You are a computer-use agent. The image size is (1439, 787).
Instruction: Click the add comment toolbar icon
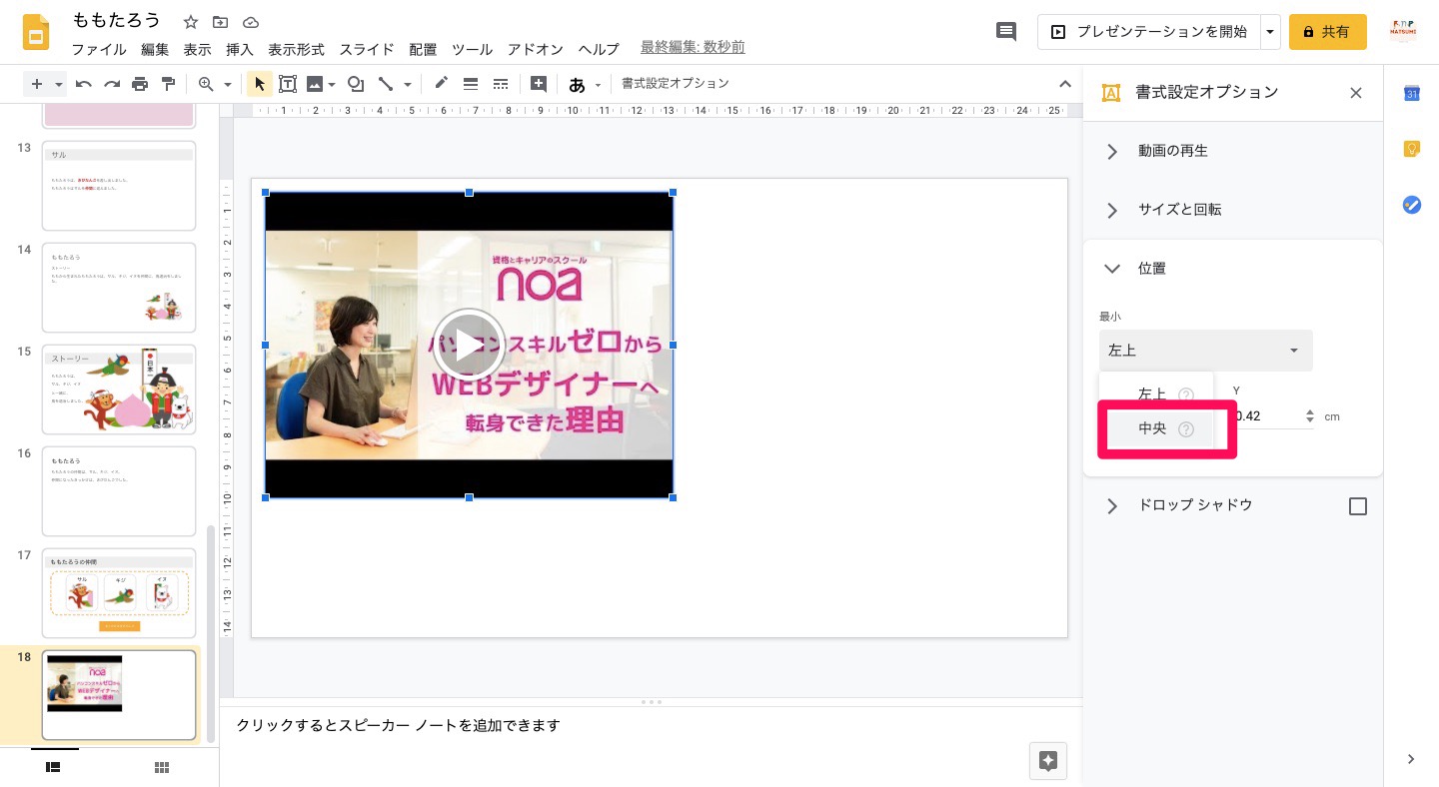tap(539, 84)
